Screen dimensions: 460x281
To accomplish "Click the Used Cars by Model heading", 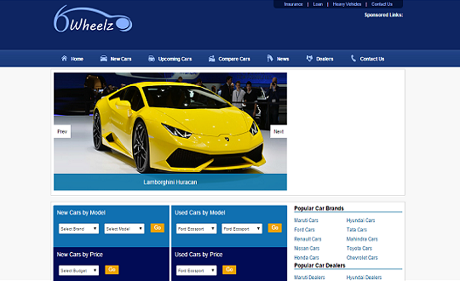I will pyautogui.click(x=200, y=213).
